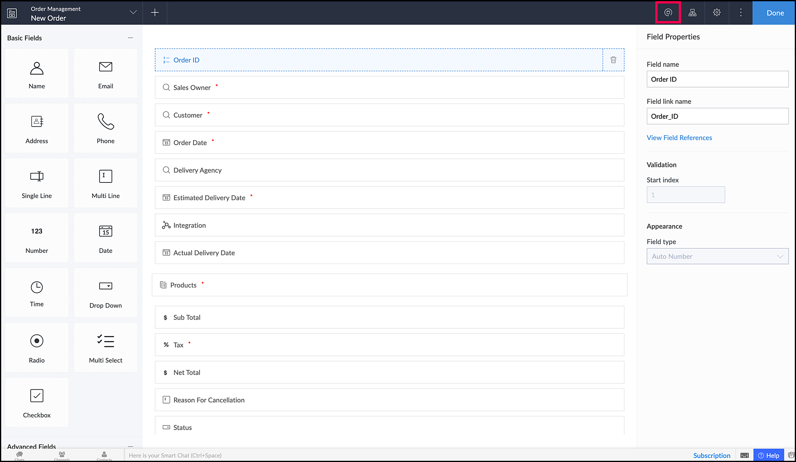Select the Integration field row
796x462 pixels.
tap(389, 225)
